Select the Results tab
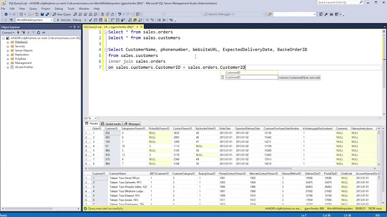387x217 pixels. 91,124
